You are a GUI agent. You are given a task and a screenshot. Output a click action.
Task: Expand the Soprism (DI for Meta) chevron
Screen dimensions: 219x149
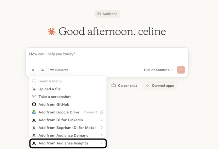click(102, 127)
